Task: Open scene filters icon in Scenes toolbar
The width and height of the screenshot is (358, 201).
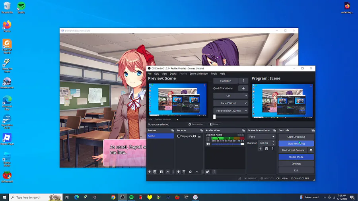Action: pos(161,172)
